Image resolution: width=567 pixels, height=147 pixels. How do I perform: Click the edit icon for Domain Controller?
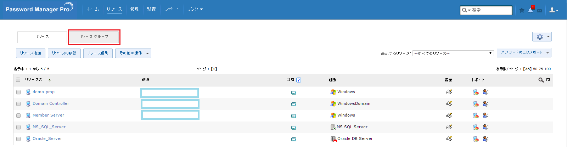tap(449, 104)
